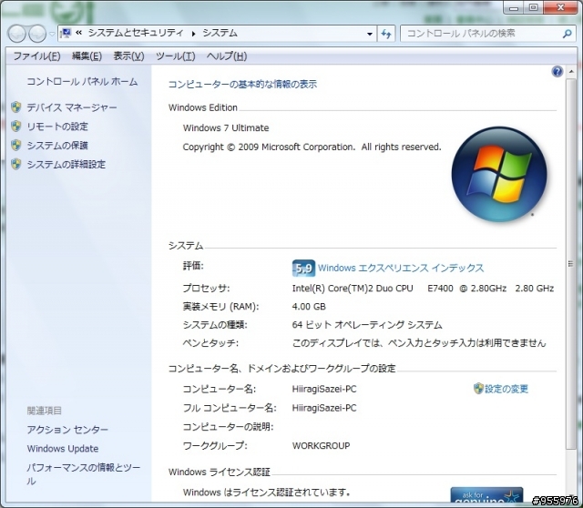
Task: Open デバイス マネージャー link
Action: coord(72,107)
